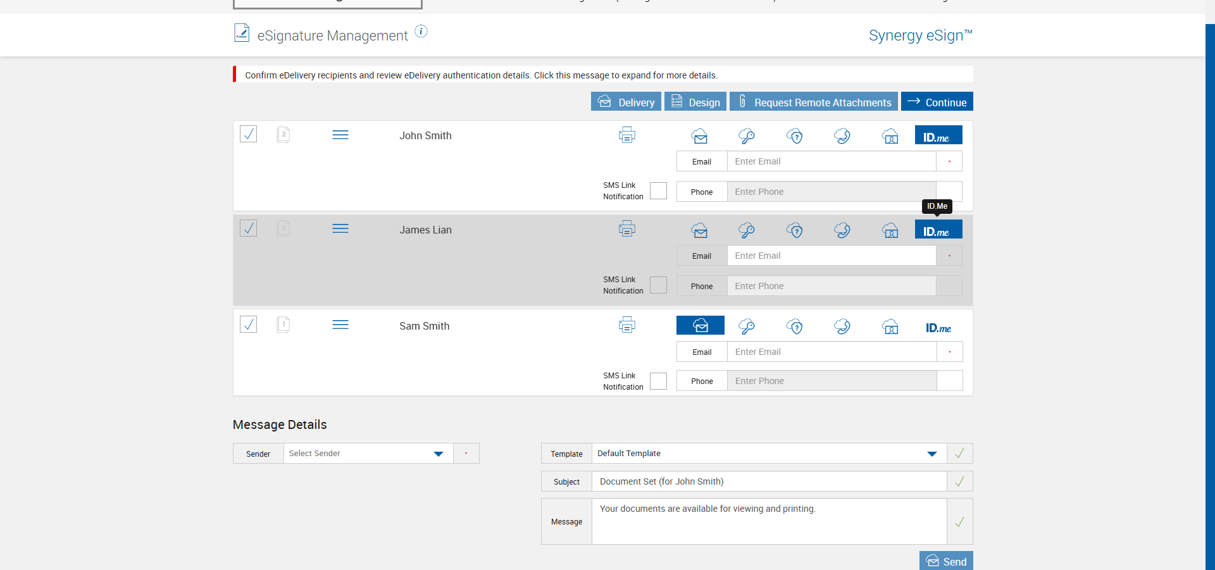Select phone call authentication for Sam Smith
The image size is (1215, 570).
point(842,326)
